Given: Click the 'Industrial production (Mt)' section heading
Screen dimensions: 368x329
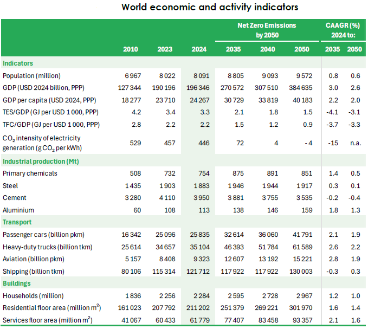Looking at the screenshot, I should (x=41, y=162).
